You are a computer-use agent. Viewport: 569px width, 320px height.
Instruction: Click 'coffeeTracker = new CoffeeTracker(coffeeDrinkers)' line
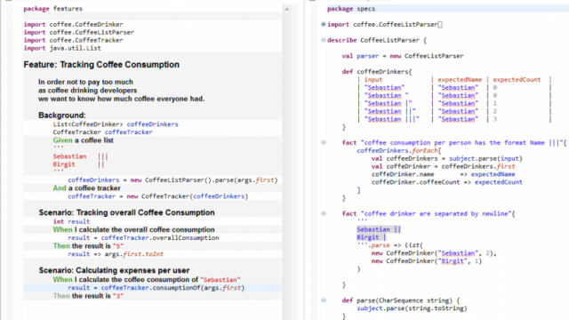[x=158, y=196]
